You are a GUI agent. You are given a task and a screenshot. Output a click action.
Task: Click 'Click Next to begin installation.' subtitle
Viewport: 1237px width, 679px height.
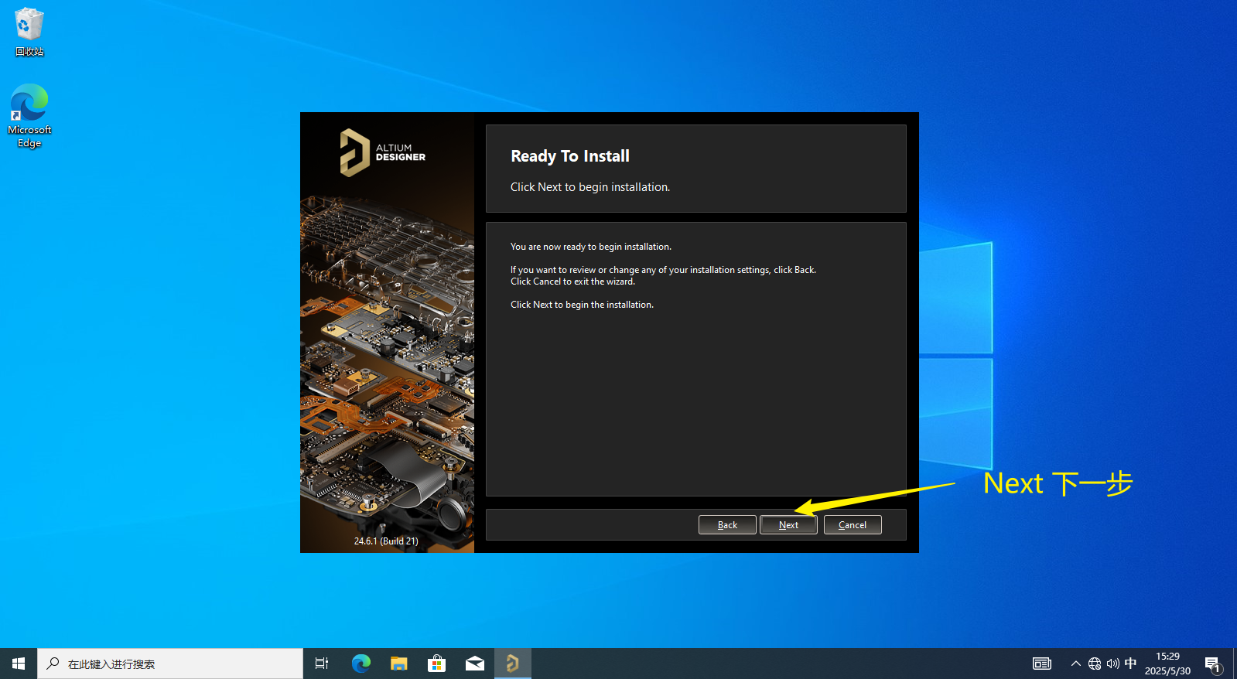[590, 187]
